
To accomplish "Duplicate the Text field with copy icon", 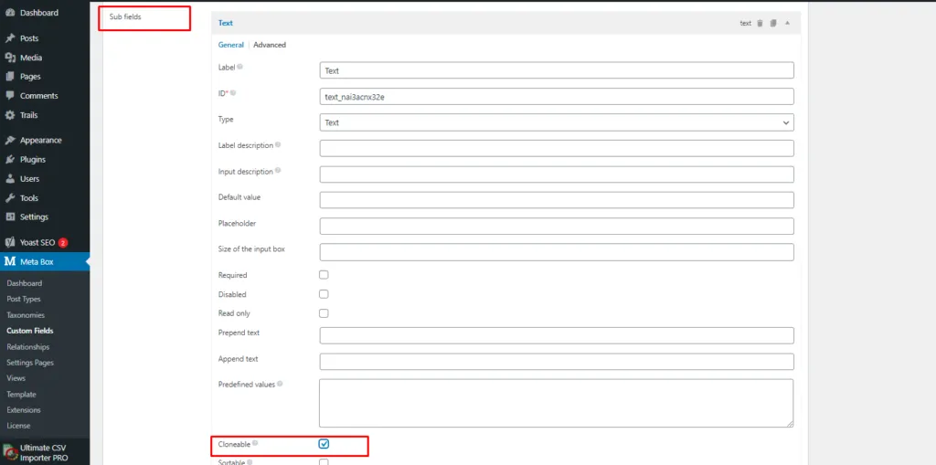I will (x=773, y=23).
